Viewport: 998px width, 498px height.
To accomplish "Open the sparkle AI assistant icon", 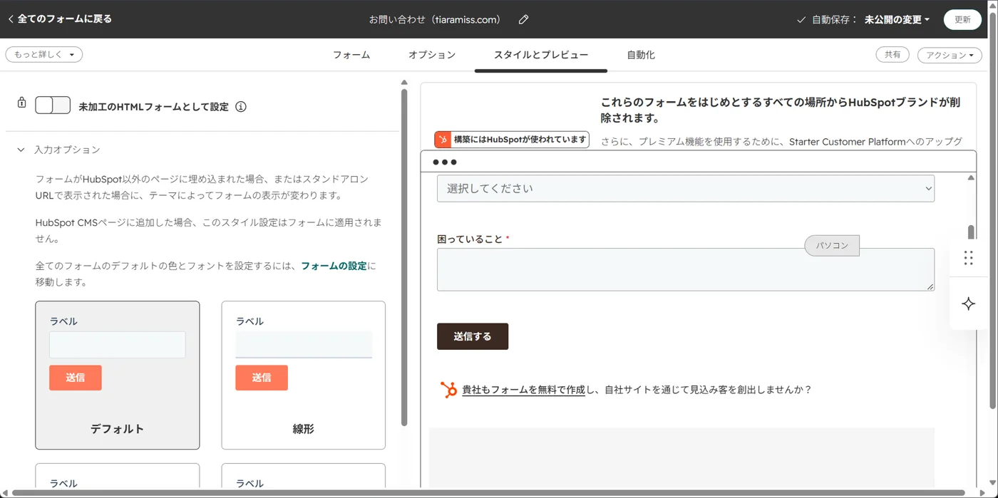I will [968, 304].
